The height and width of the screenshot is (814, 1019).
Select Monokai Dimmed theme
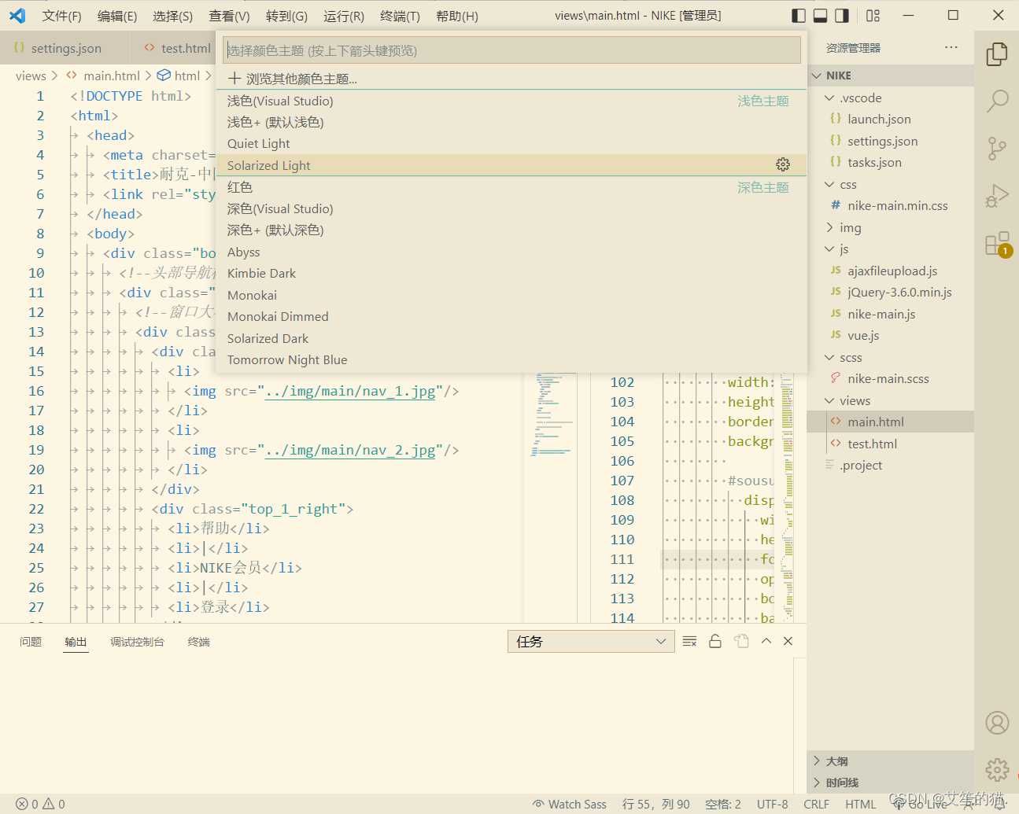point(511,316)
